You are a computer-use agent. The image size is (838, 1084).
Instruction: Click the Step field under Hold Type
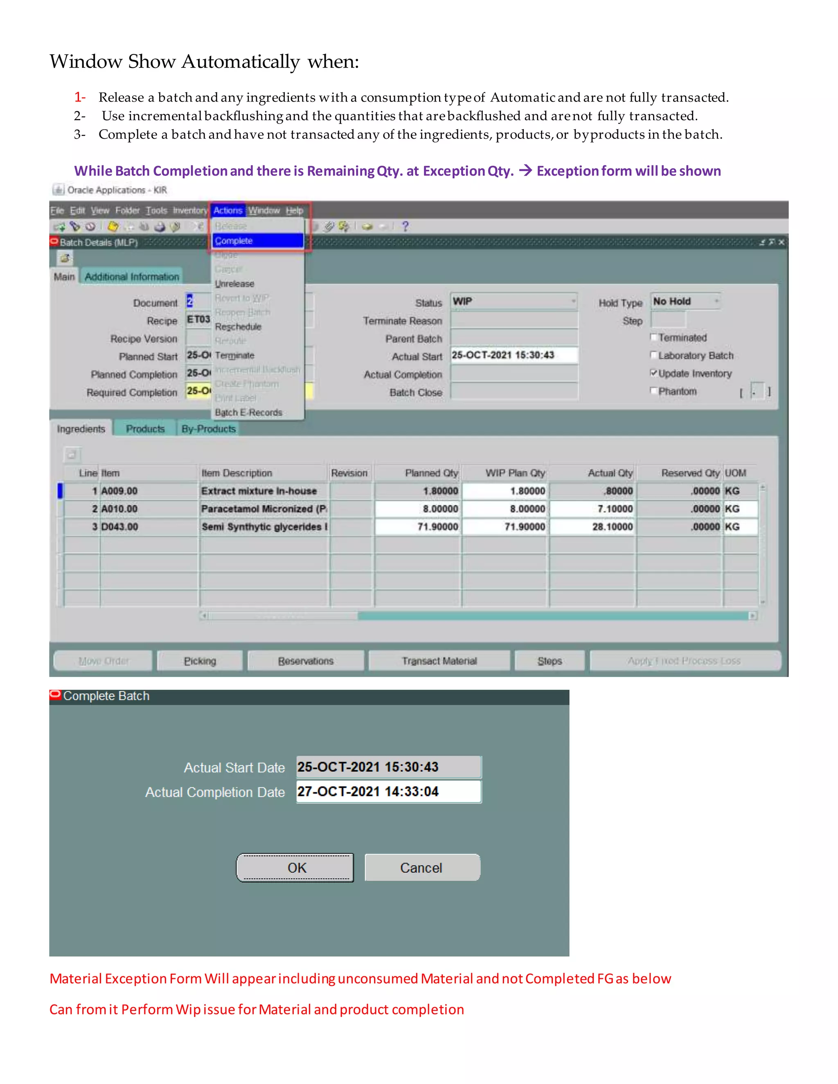tap(668, 319)
